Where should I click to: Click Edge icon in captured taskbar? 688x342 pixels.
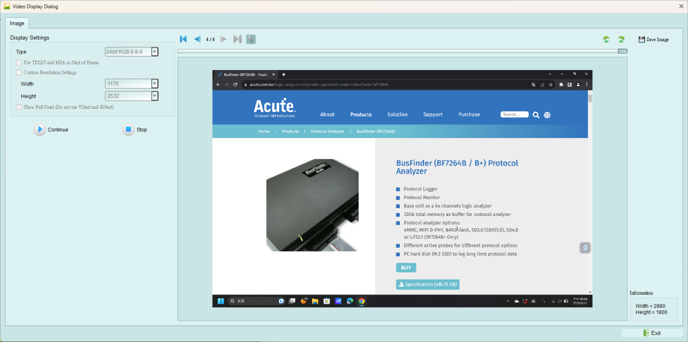click(x=350, y=301)
